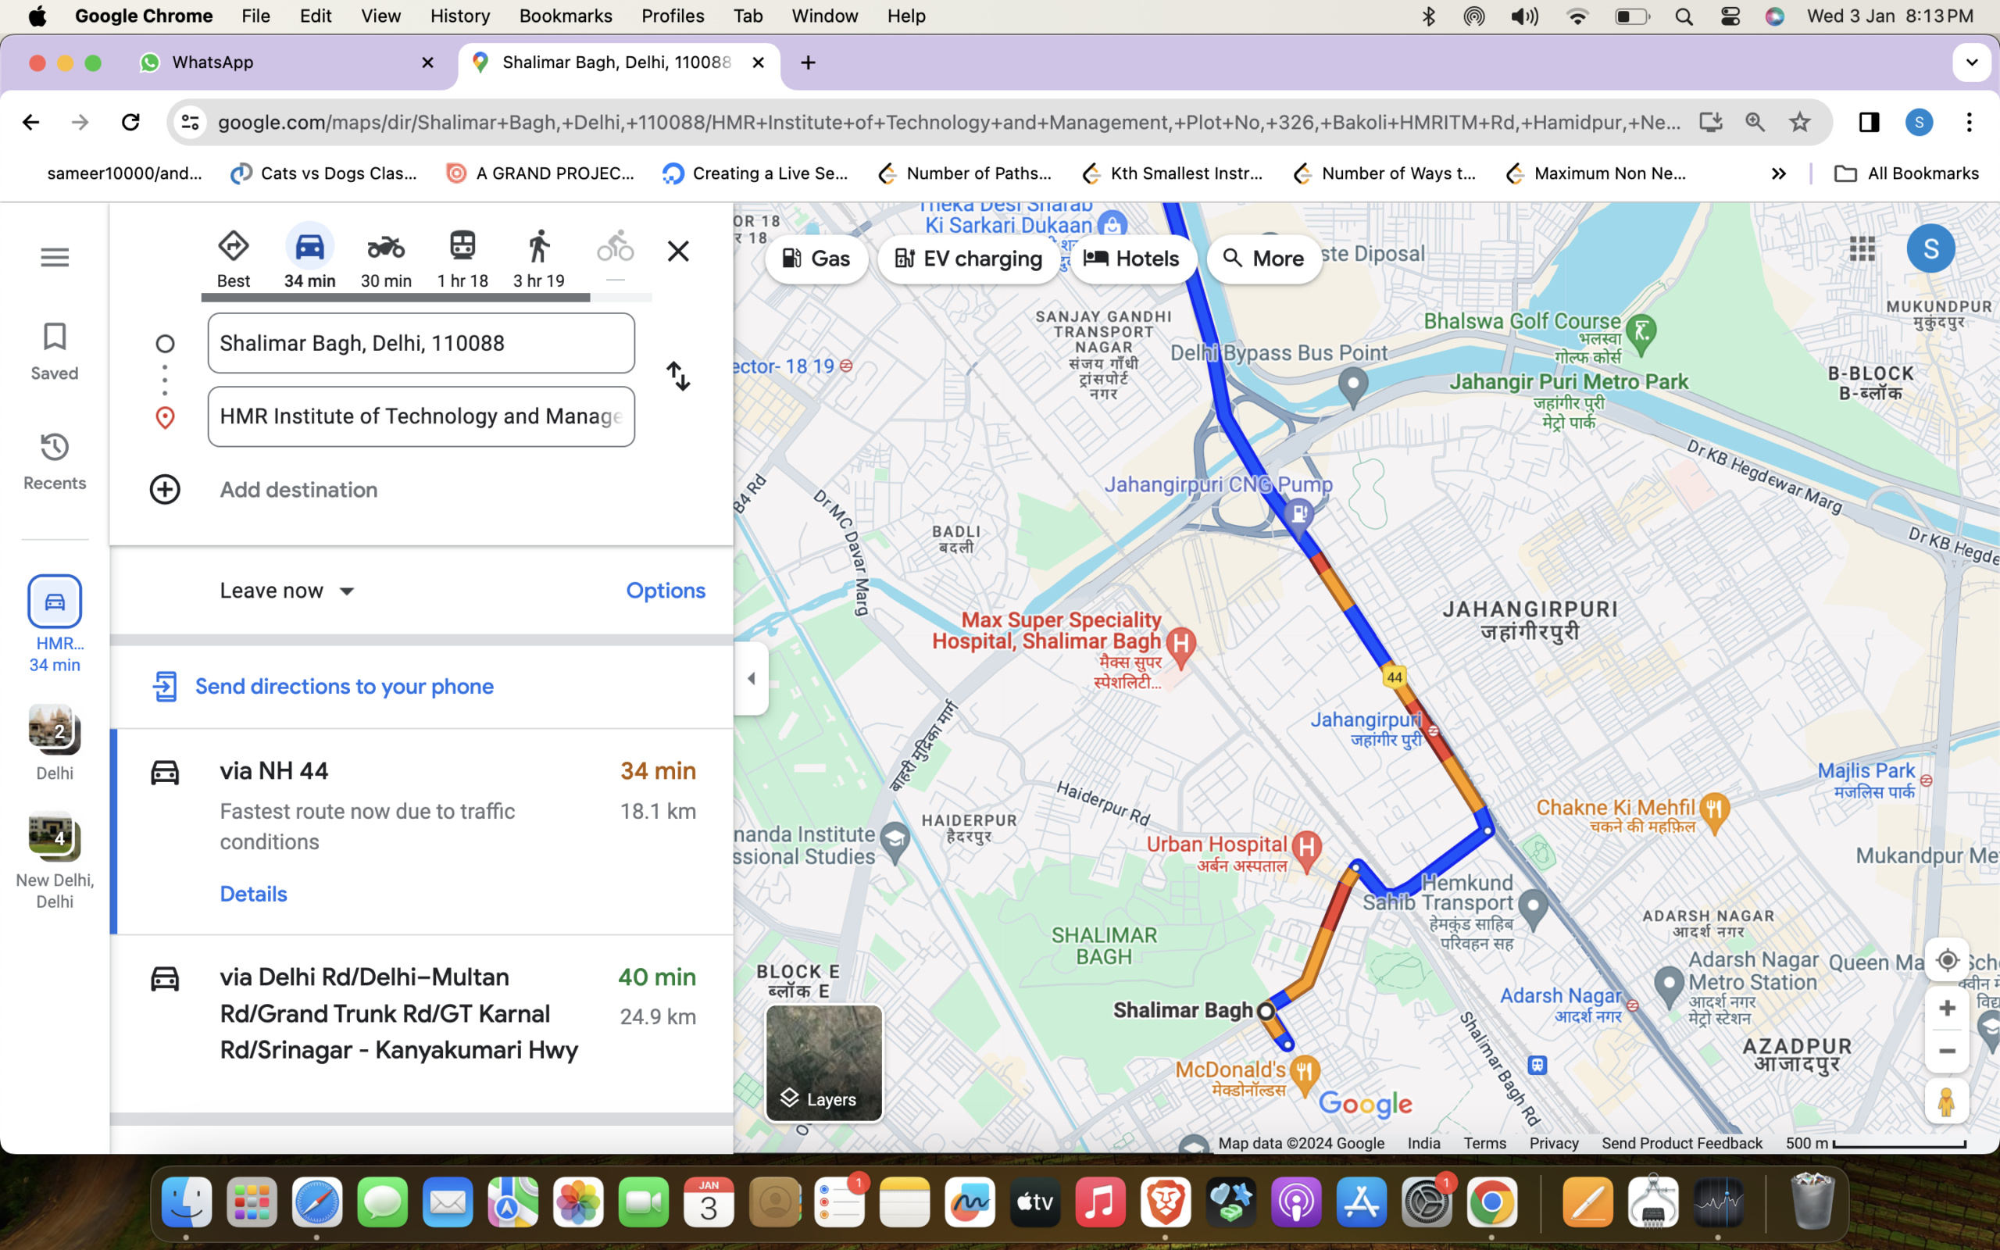The image size is (2000, 1250).
Task: Open the Saved places panel
Action: (55, 351)
